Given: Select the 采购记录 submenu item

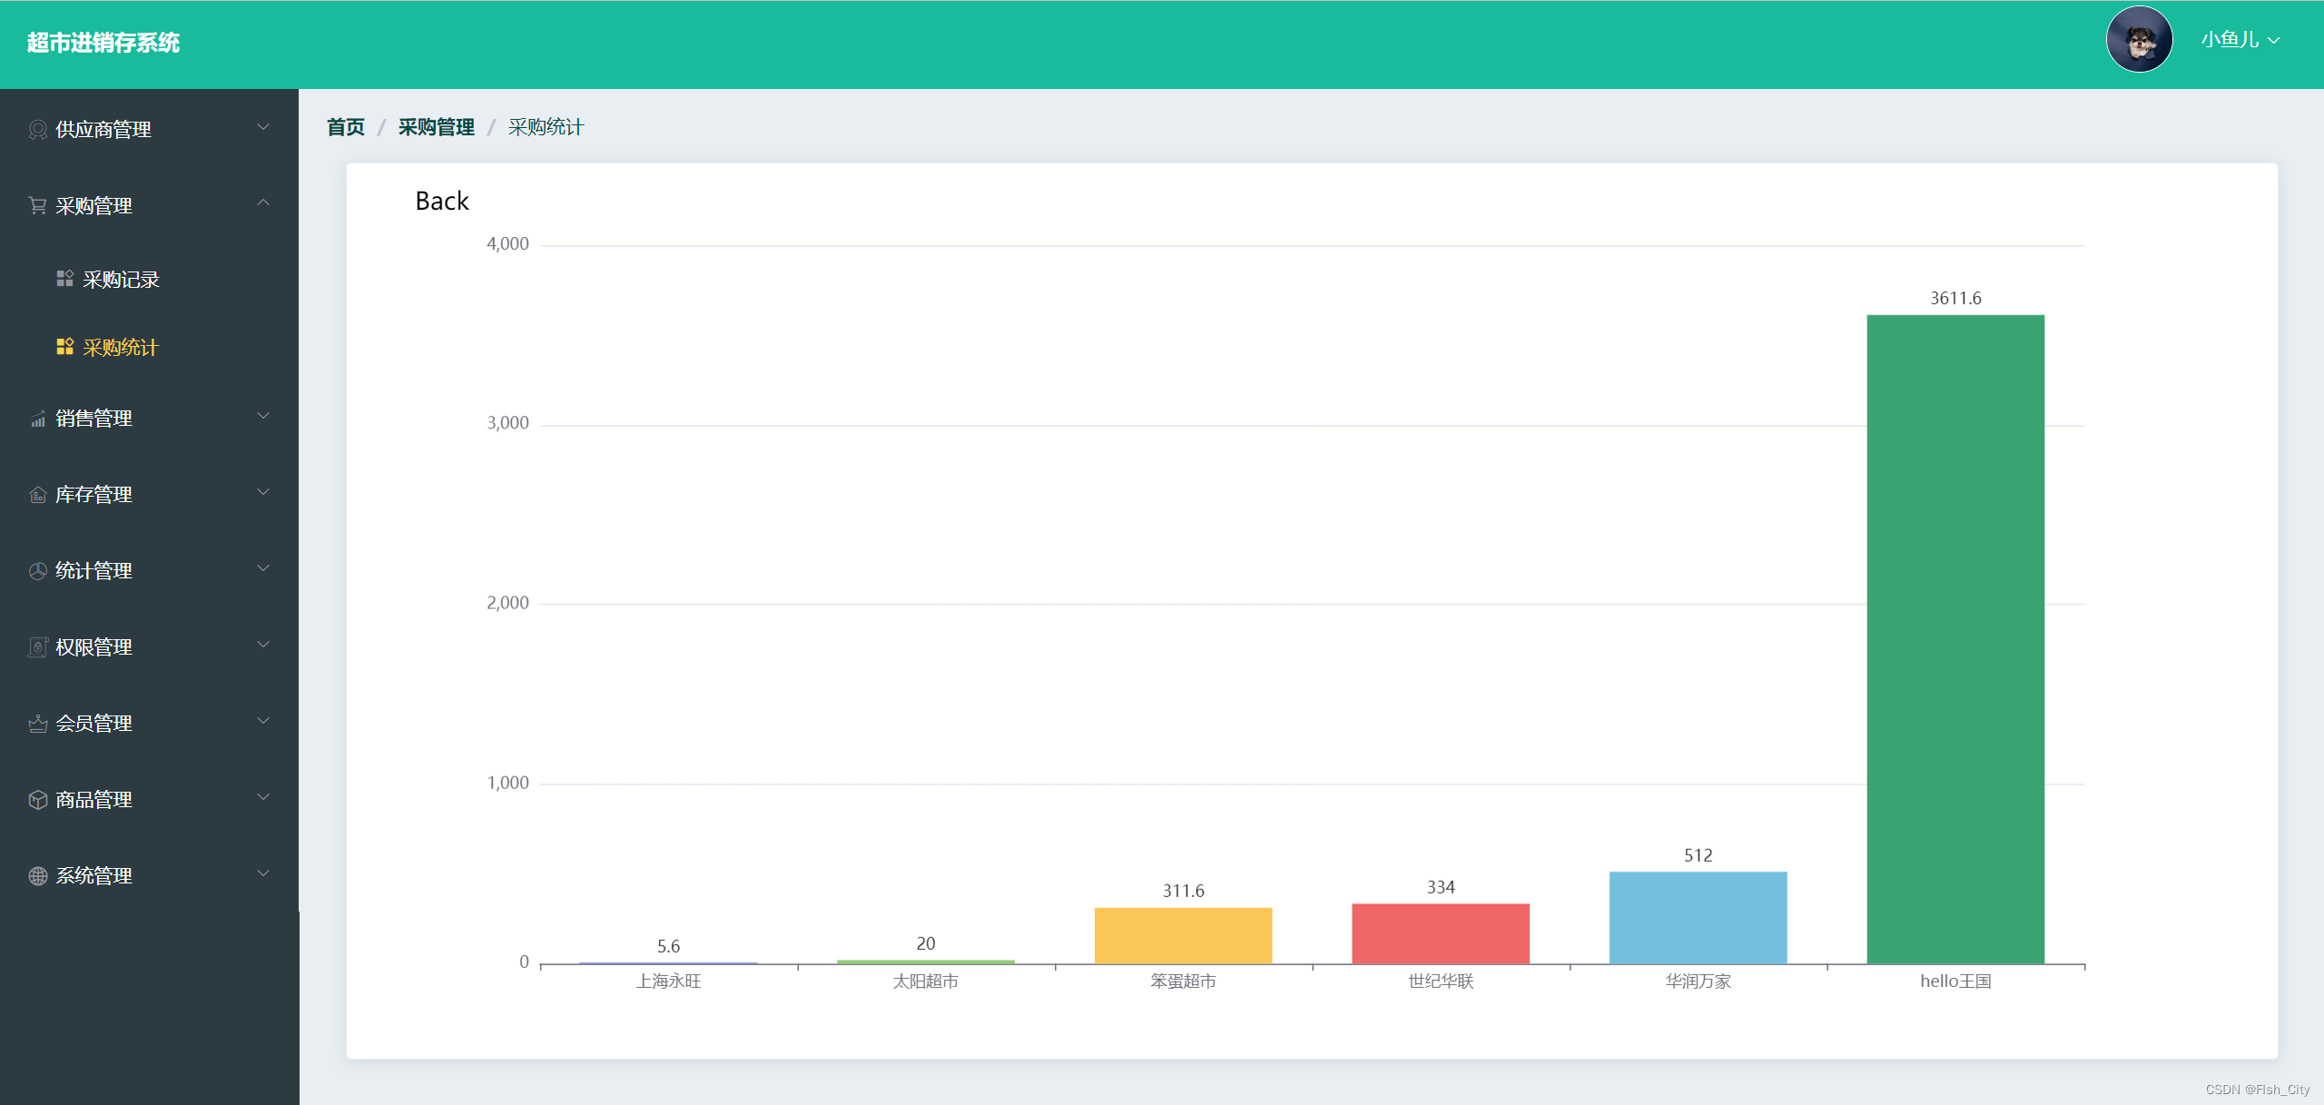Looking at the screenshot, I should 149,279.
